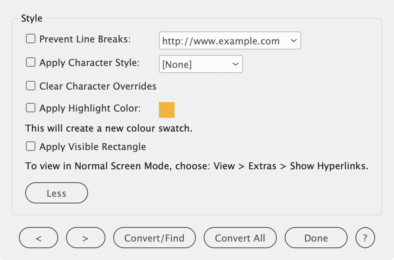Image resolution: width=394 pixels, height=260 pixels.
Task: Open the [None] character style dropdown
Action: 201,64
